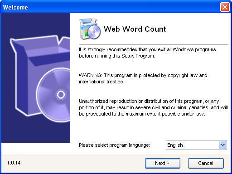This screenshot has height=174, width=232.
Task: Cancel the Web Word Count setup
Action: pos(206,163)
